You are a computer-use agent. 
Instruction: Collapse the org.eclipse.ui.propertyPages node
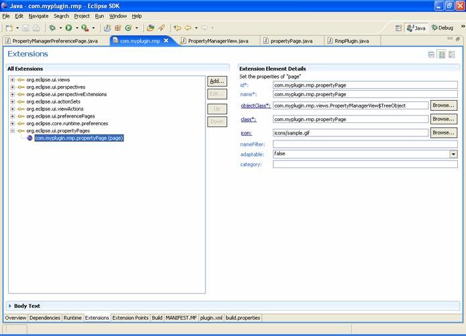(13, 131)
